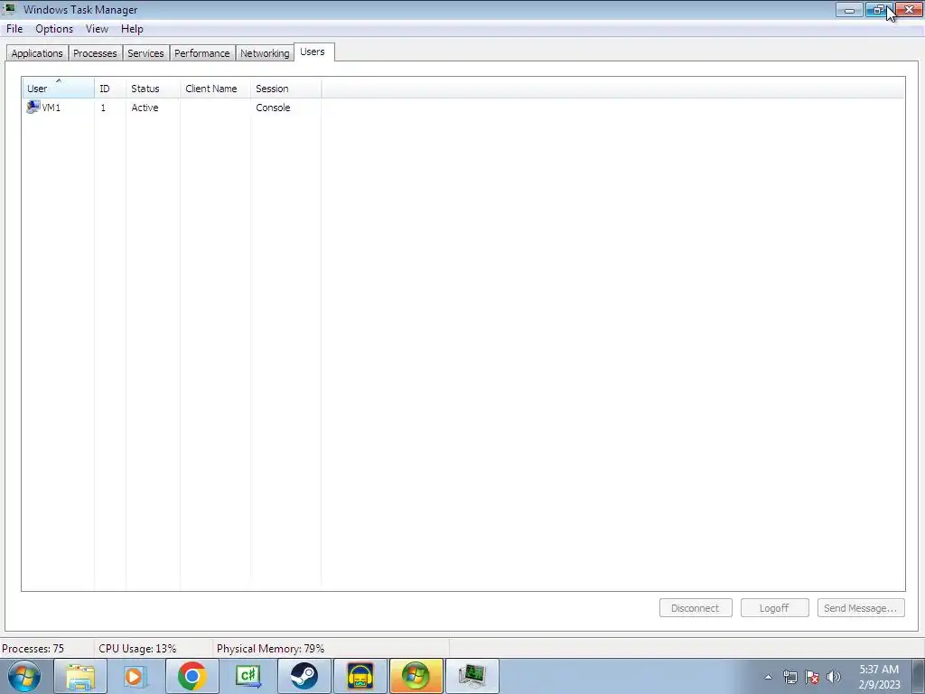The height and width of the screenshot is (694, 925).
Task: Select the highlighted Windows flag taskbar item
Action: coord(416,676)
